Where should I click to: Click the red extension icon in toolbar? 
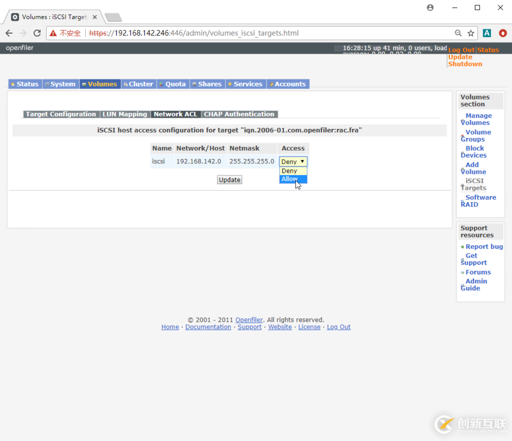coord(503,33)
